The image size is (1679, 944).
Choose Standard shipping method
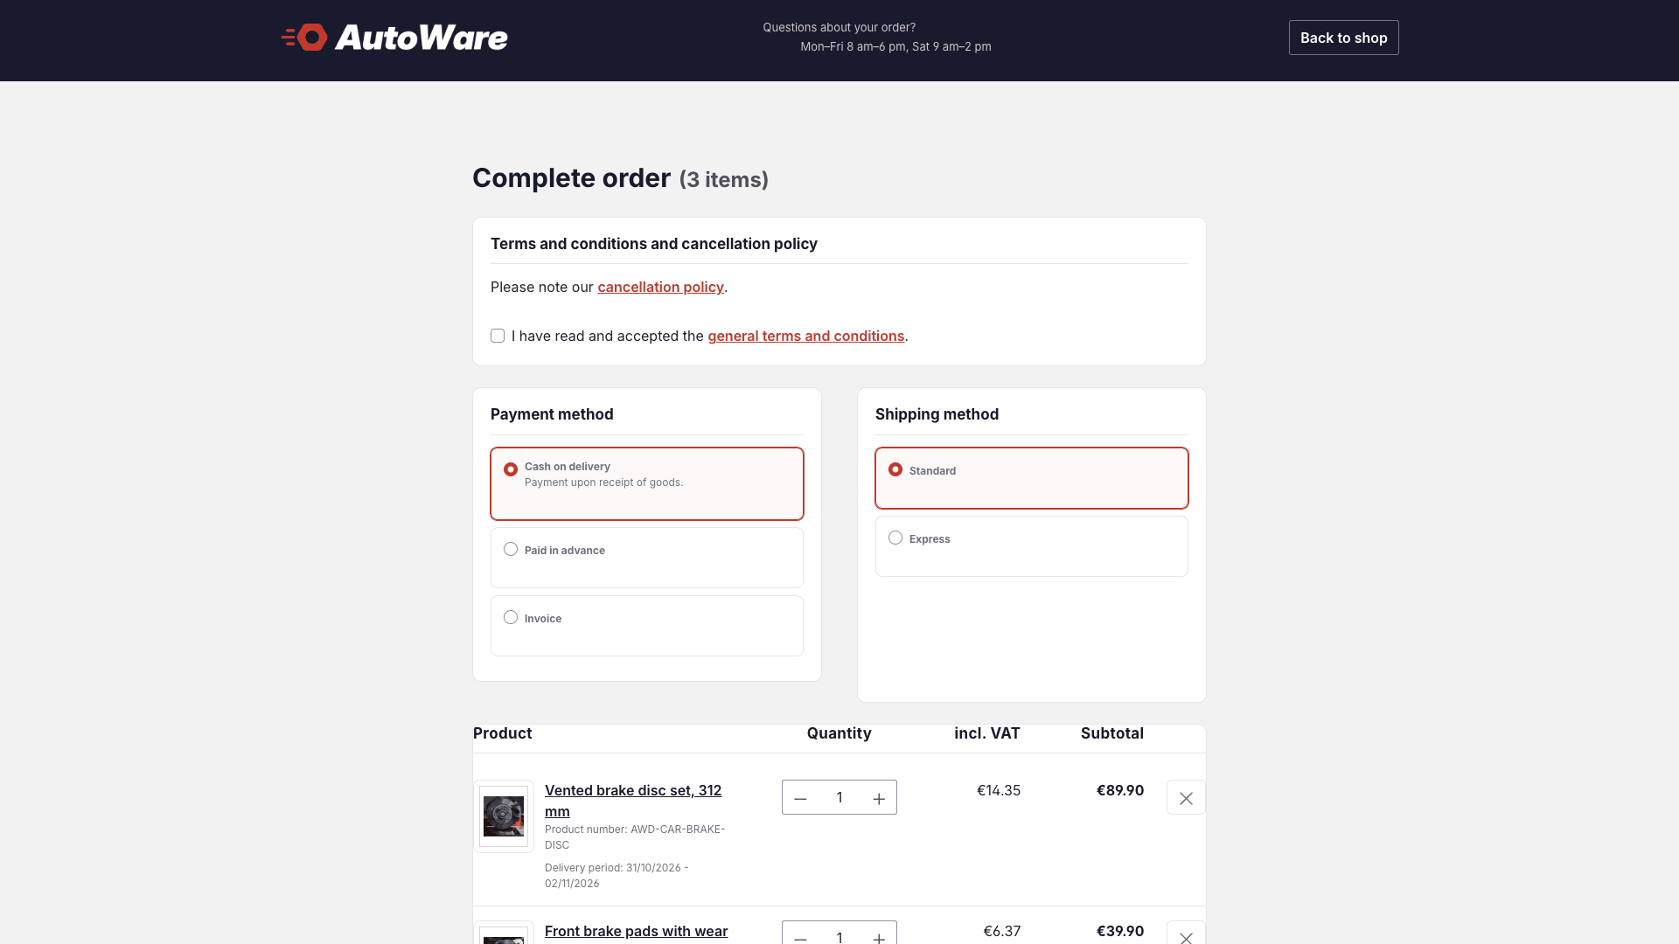pyautogui.click(x=895, y=470)
